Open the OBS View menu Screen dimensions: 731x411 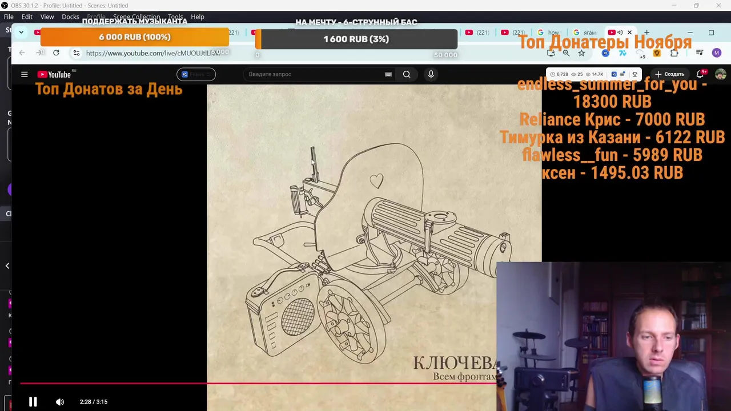(47, 17)
